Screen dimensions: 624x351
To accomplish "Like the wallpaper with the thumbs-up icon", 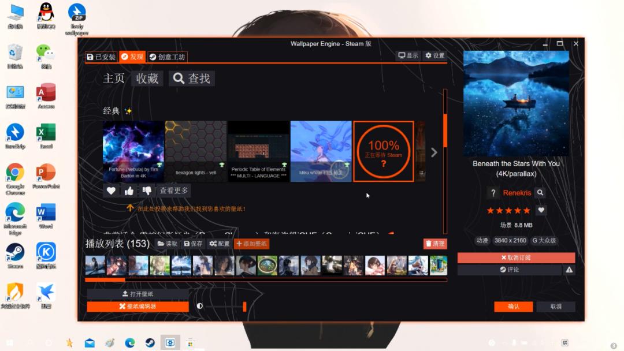I will pos(129,190).
